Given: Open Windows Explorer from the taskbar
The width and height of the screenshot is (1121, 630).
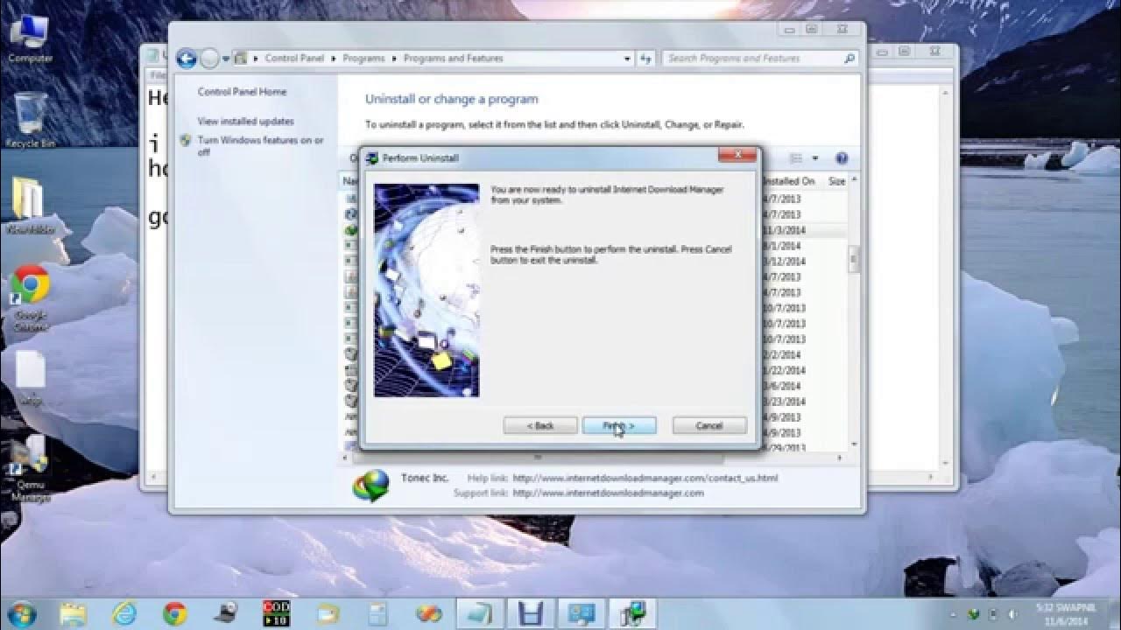Looking at the screenshot, I should coord(73,613).
